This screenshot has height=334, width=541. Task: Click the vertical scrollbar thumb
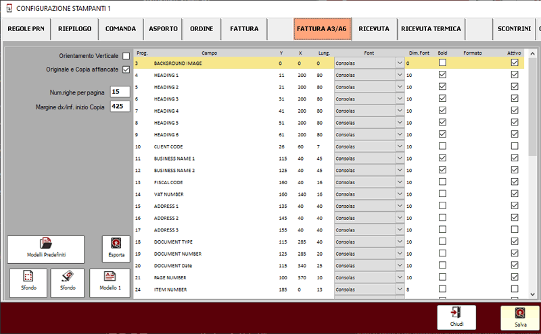click(532, 107)
